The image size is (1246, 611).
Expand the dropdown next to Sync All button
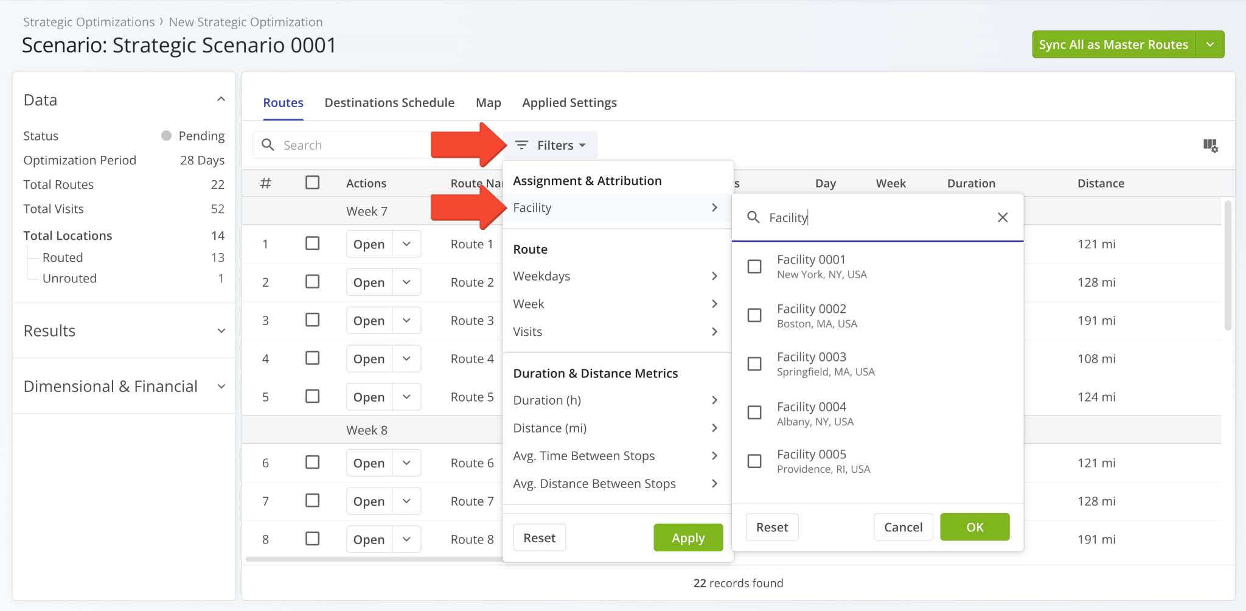(1211, 44)
